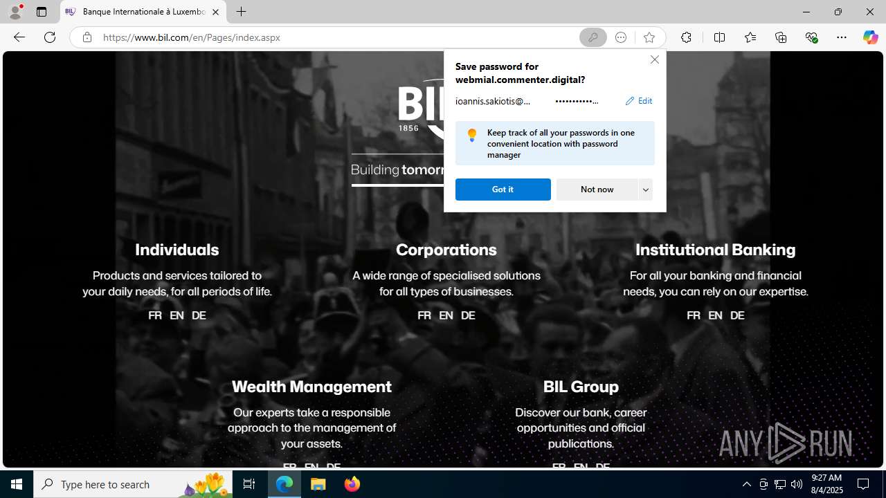This screenshot has height=498, width=886.
Task: View site information lock icon
Action: (87, 37)
